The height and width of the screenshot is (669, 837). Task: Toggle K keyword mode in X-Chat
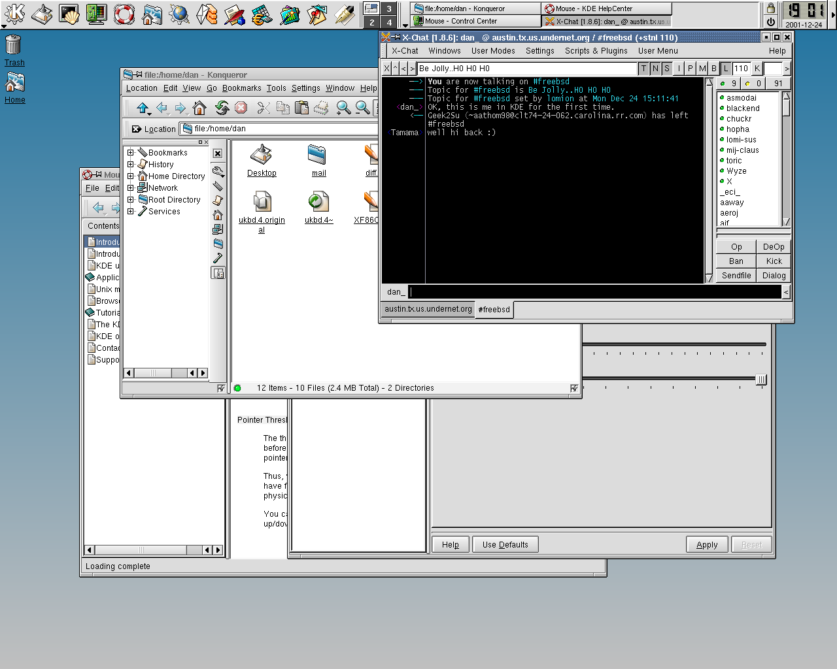pyautogui.click(x=757, y=68)
